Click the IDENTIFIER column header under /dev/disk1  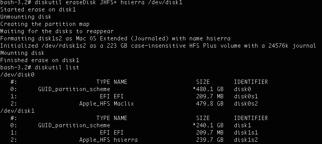tap(251, 118)
